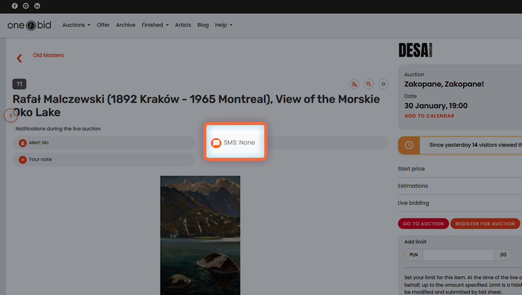Open the DESA Unicum auction house logo
The image size is (522, 295).
(416, 50)
